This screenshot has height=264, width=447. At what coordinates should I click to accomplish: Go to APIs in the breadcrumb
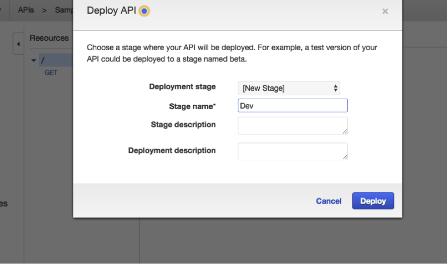(26, 10)
